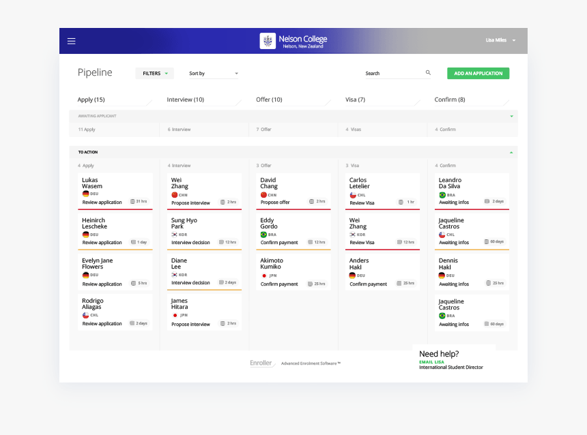Click Lukas Wasem's German flag icon

click(x=86, y=194)
